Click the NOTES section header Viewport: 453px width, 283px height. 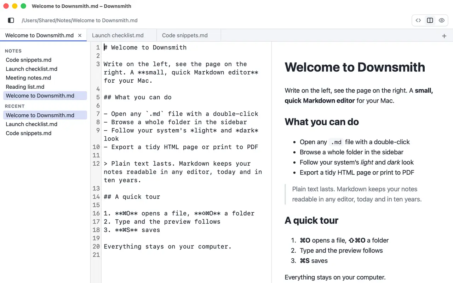(13, 51)
